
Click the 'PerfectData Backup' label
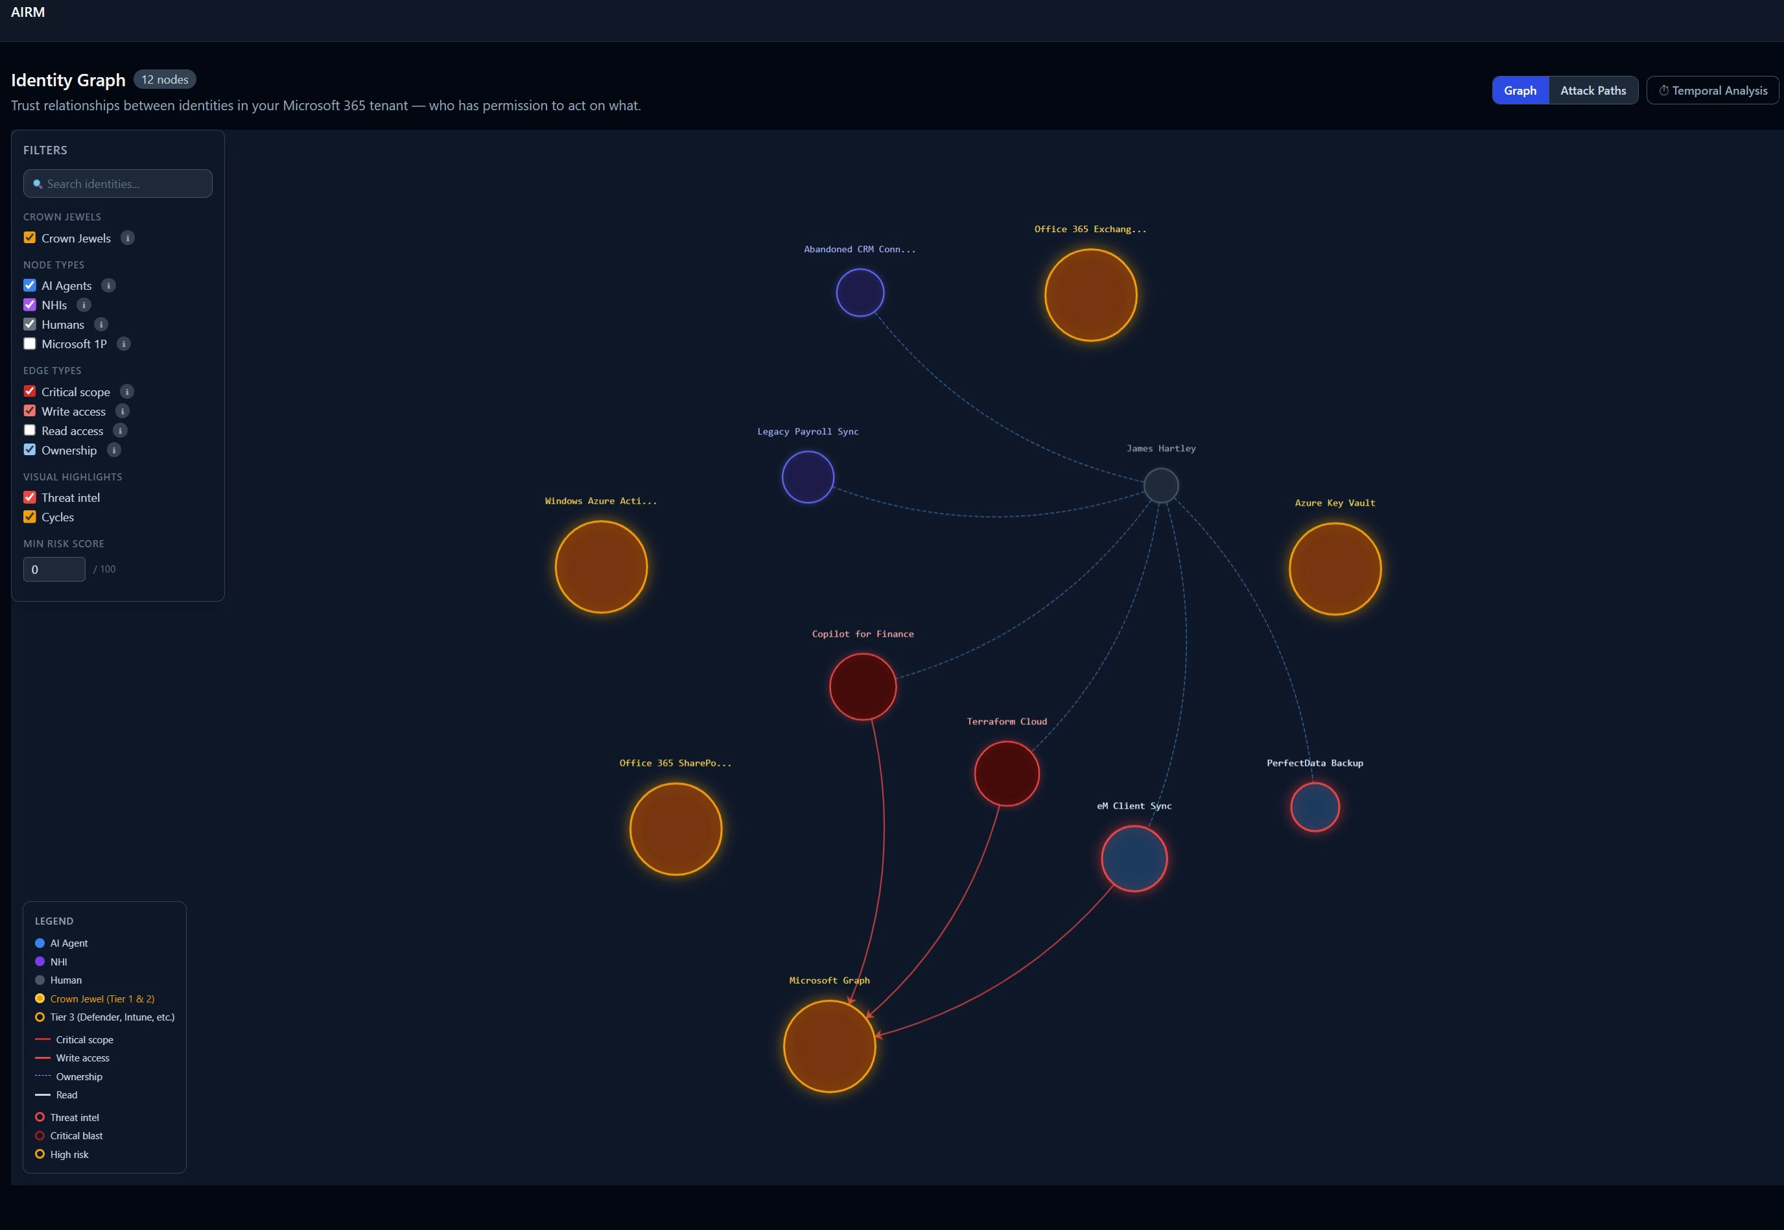click(1315, 763)
